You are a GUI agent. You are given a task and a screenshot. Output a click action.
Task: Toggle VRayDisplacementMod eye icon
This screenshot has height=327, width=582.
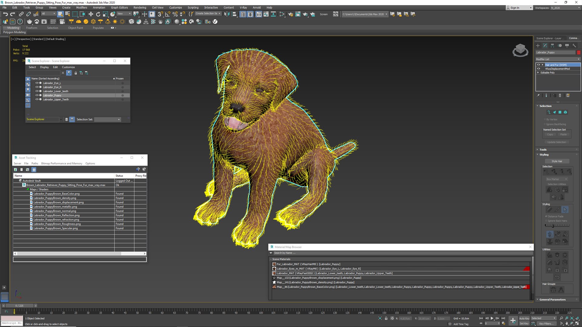point(539,69)
